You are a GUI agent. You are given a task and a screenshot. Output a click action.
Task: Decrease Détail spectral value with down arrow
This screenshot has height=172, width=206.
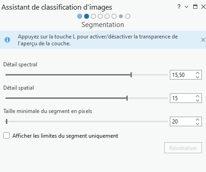(x=197, y=77)
